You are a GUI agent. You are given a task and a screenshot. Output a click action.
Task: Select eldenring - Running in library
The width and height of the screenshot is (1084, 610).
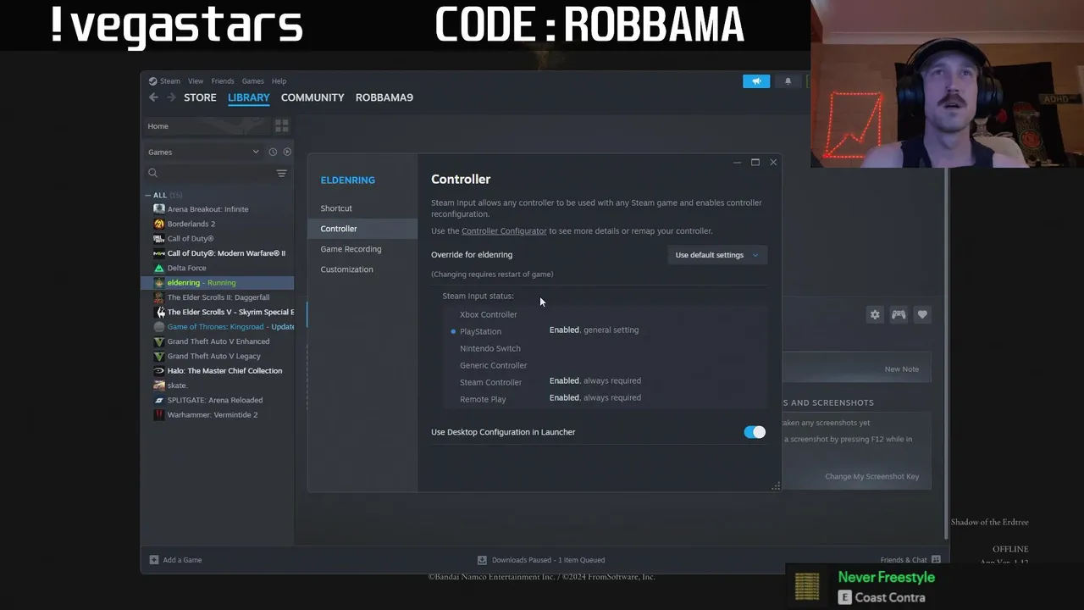point(218,283)
